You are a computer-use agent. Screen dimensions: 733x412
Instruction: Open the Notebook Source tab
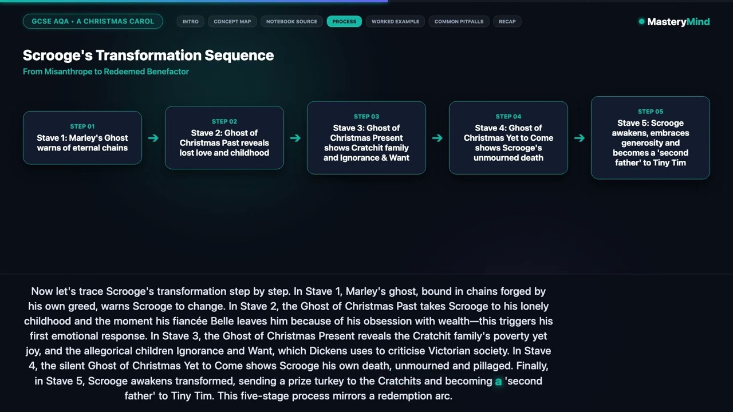(x=291, y=21)
